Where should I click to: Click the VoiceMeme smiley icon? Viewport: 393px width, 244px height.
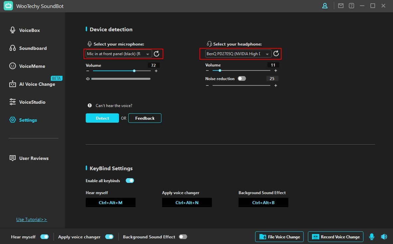tap(13, 66)
